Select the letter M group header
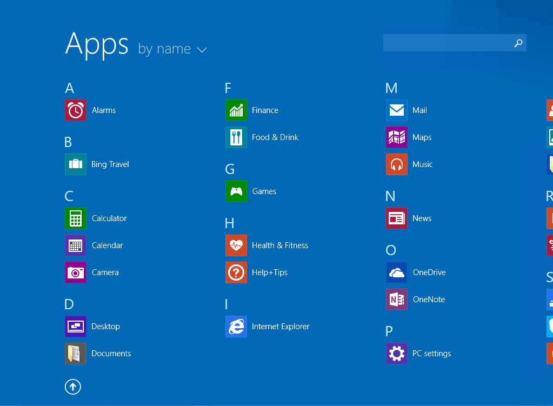The width and height of the screenshot is (553, 406). (391, 88)
